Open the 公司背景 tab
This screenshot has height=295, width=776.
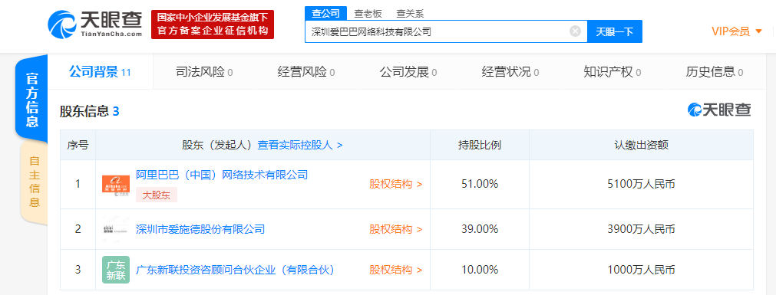coord(100,72)
